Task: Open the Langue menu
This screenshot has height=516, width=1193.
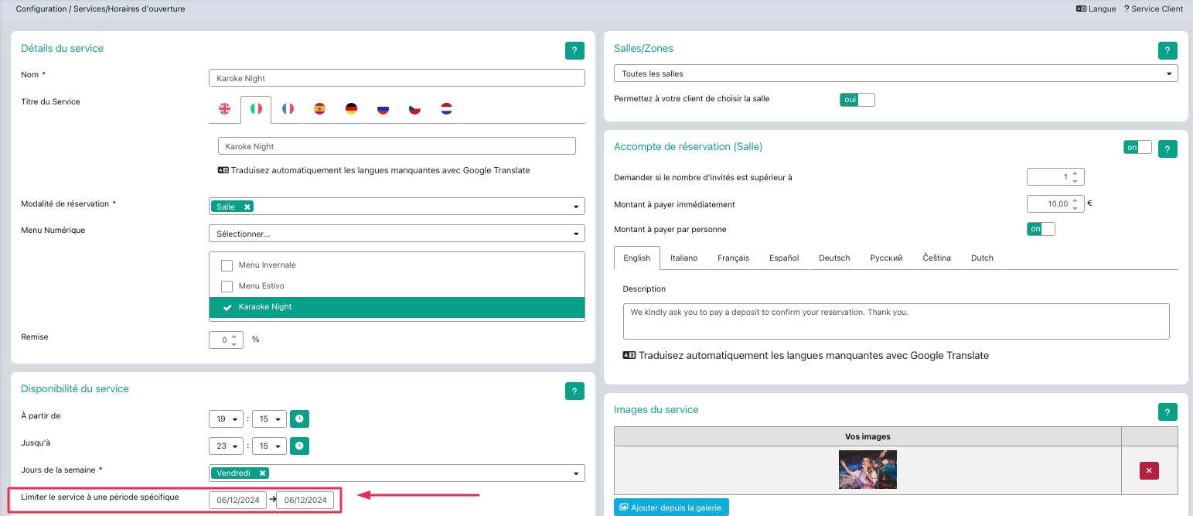Action: click(1096, 9)
